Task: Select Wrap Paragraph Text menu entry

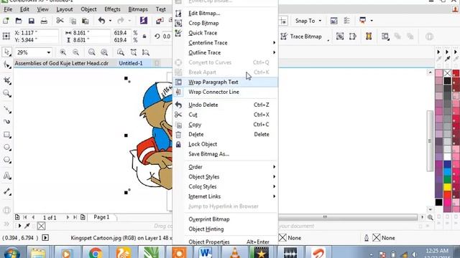Action: pos(225,82)
